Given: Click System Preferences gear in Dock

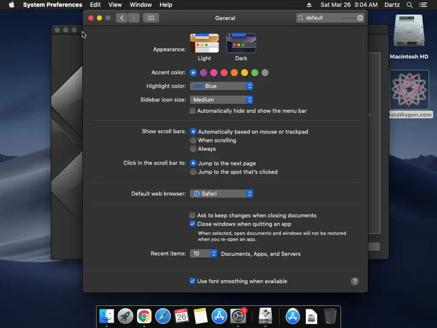Looking at the screenshot, I should click(x=238, y=316).
